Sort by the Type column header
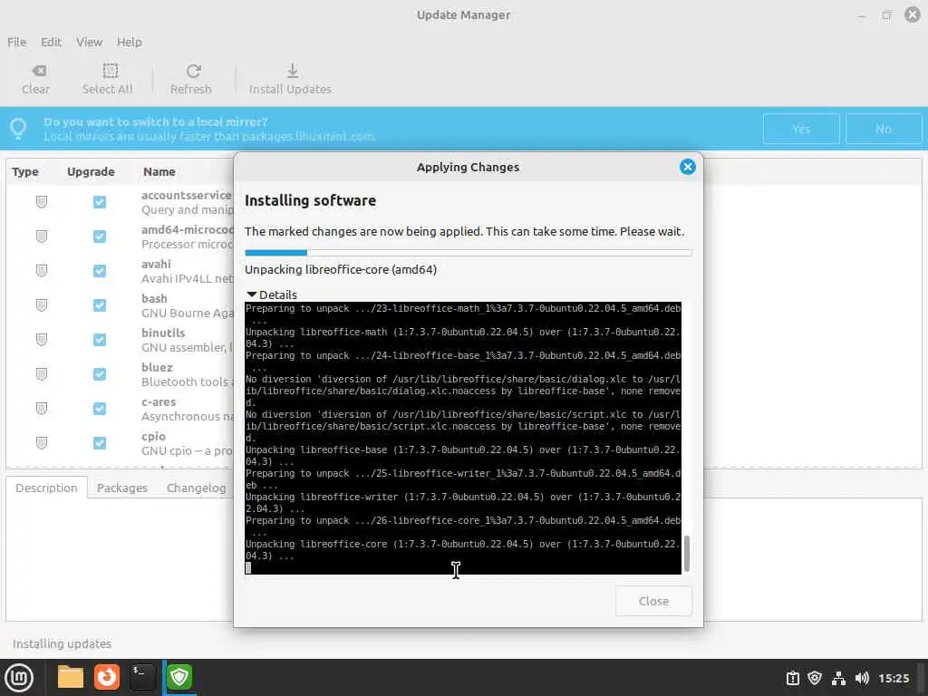Viewport: 928px width, 696px height. tap(24, 171)
